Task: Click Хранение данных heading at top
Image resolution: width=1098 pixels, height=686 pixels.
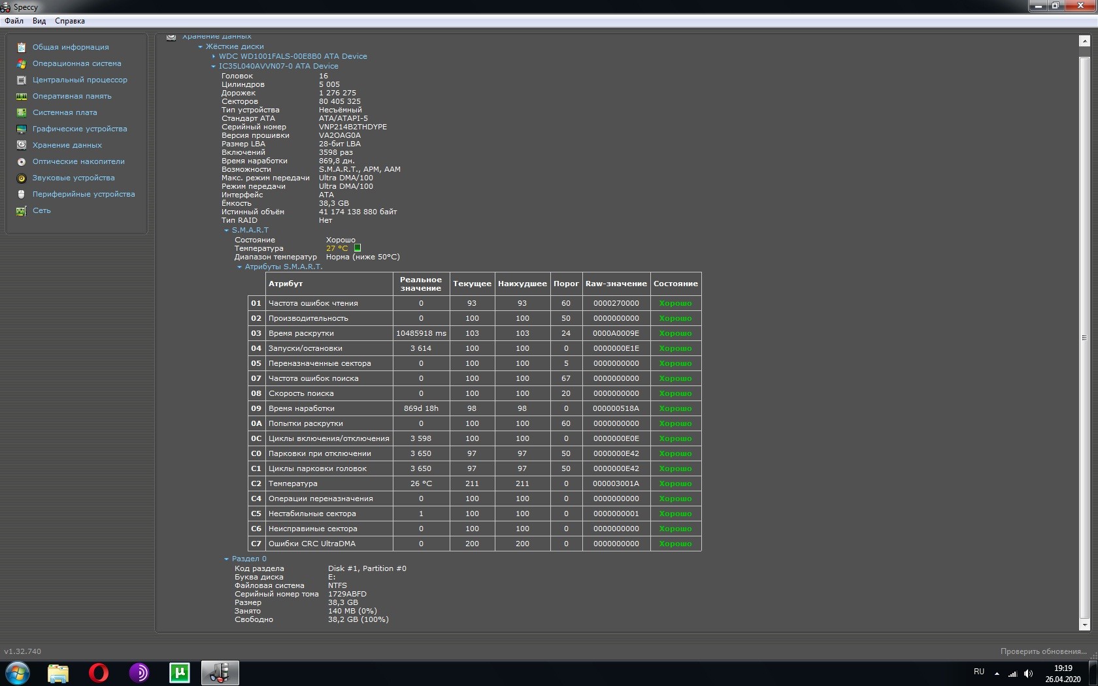Action: [216, 36]
